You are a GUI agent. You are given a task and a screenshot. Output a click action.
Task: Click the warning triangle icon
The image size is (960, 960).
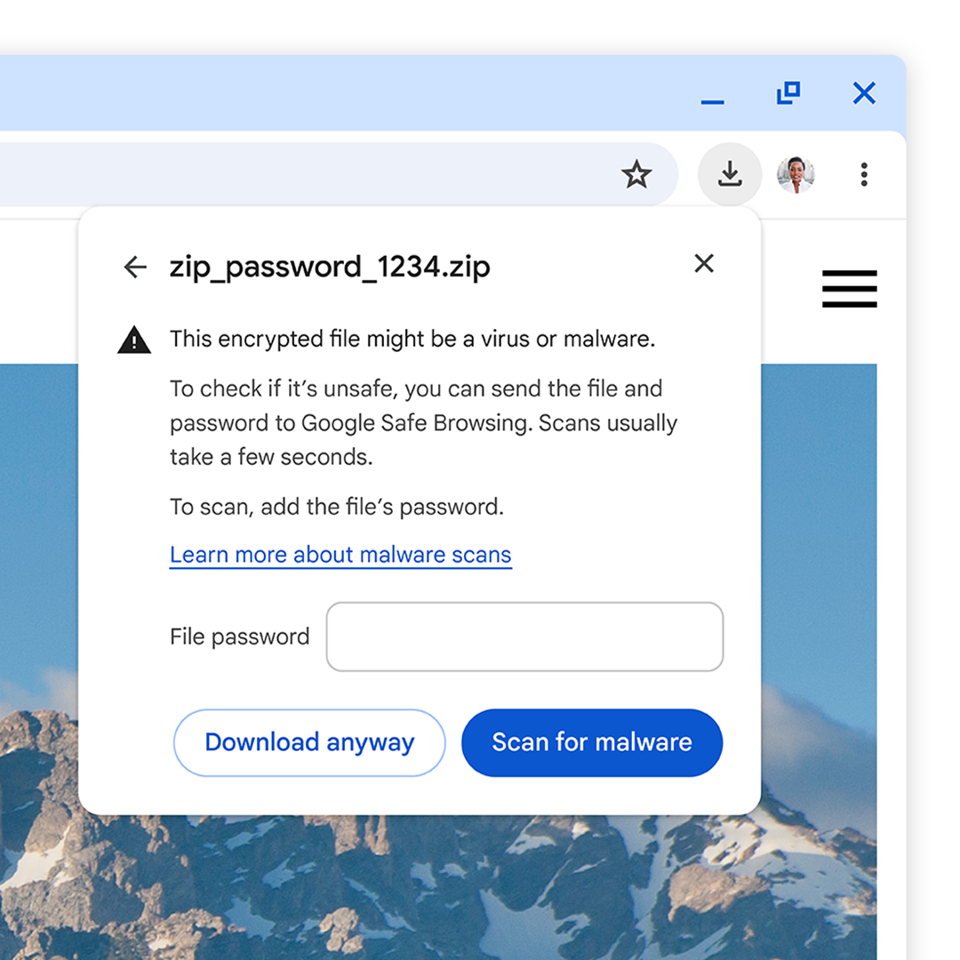coord(132,339)
